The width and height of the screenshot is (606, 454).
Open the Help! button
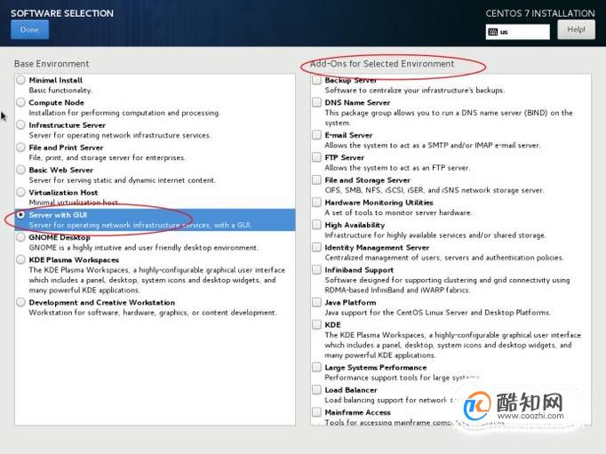tap(576, 29)
